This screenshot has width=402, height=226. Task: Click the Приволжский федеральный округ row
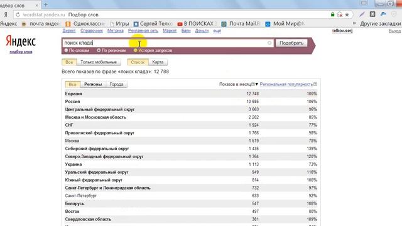click(x=191, y=132)
